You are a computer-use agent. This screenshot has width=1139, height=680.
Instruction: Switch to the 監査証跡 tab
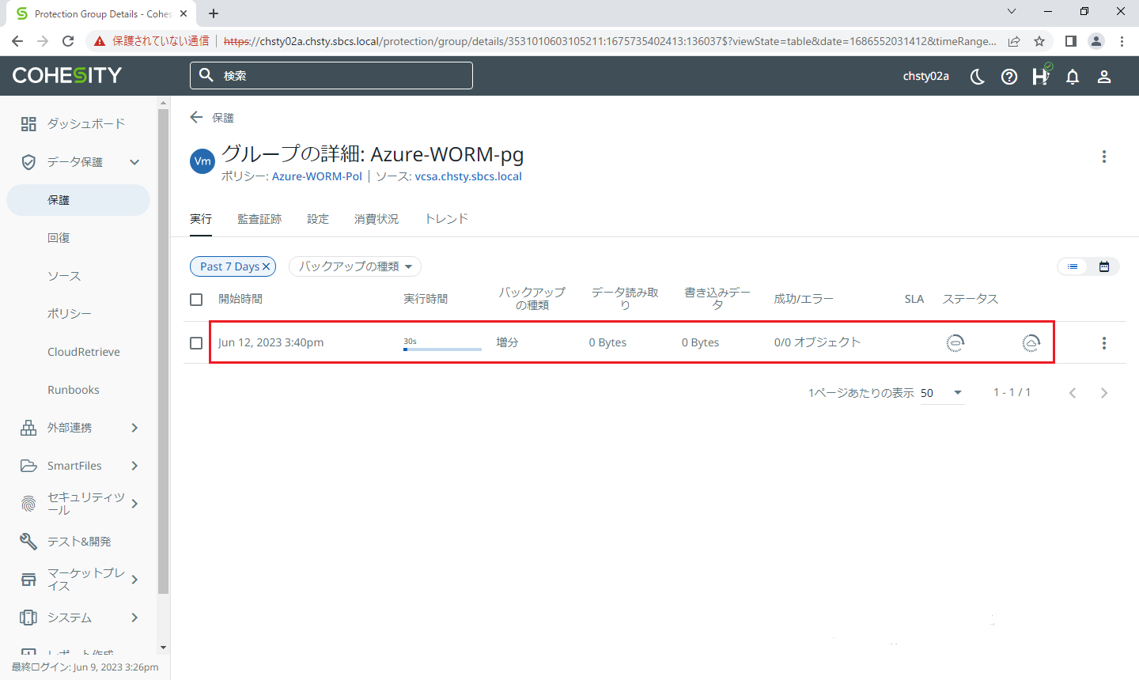(259, 219)
